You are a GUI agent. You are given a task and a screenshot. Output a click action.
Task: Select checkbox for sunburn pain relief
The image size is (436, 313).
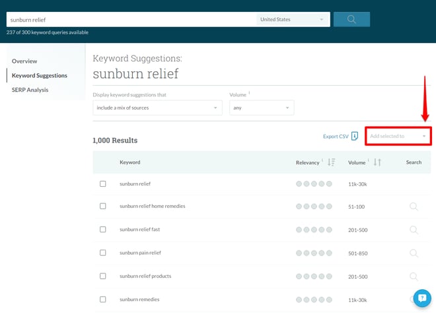[x=103, y=253]
